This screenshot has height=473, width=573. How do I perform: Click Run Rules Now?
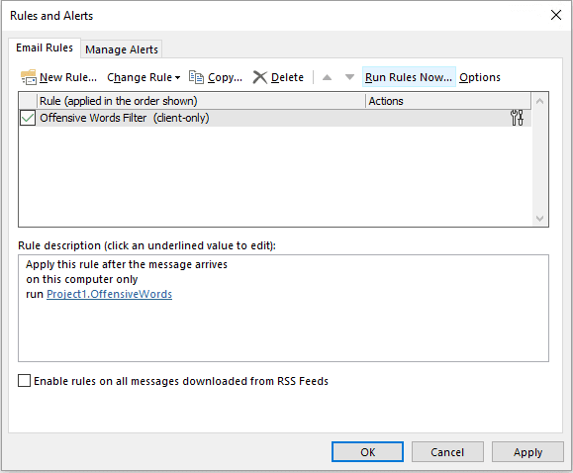[x=409, y=77]
